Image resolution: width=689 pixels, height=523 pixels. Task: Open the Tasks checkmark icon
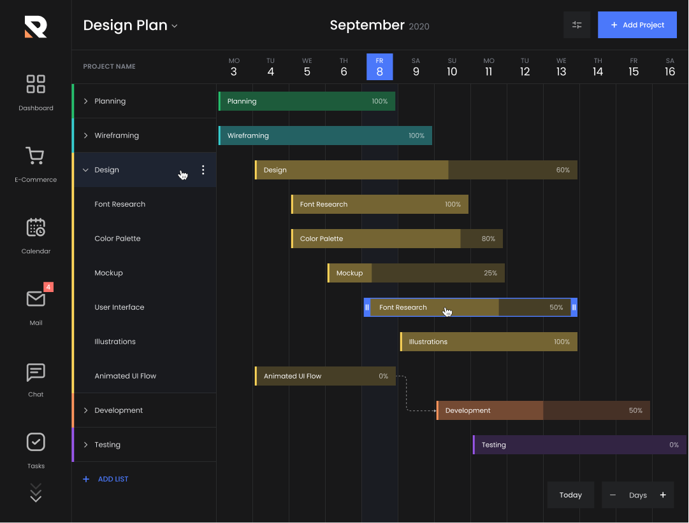coord(36,442)
